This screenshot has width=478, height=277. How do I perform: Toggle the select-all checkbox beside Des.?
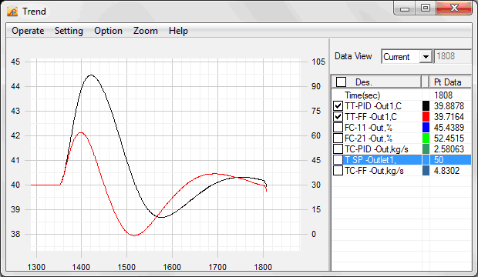(x=341, y=82)
